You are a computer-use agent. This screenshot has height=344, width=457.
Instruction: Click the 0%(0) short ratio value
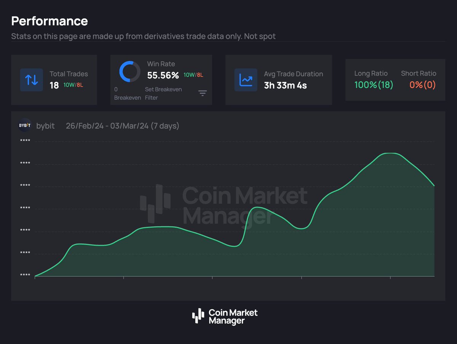(x=423, y=85)
